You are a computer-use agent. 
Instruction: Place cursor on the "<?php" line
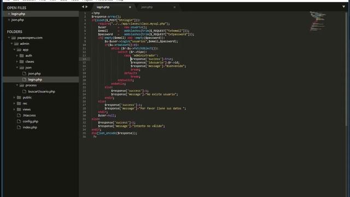coord(96,13)
